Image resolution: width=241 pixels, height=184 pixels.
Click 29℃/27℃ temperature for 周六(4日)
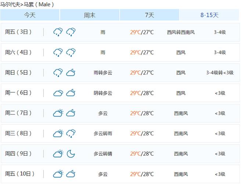tap(142, 53)
